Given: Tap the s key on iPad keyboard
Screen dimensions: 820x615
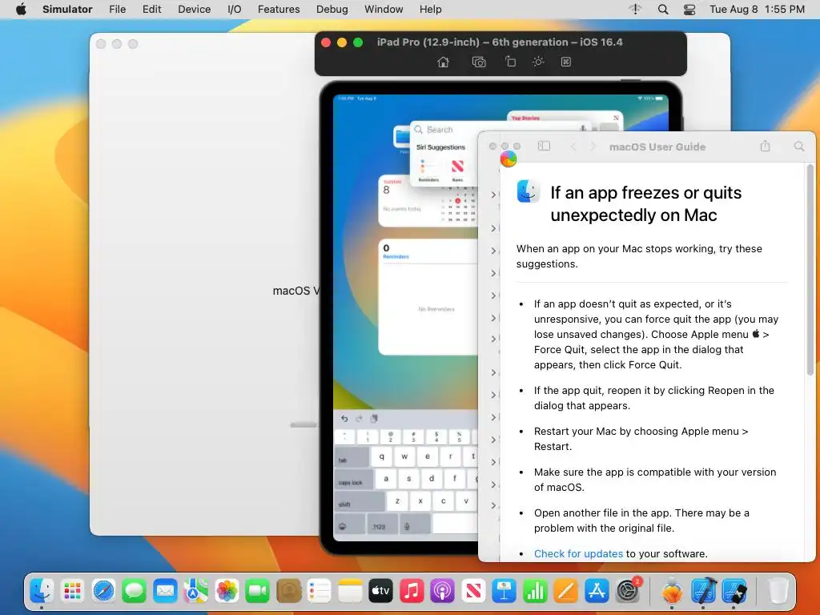Looking at the screenshot, I should [x=409, y=479].
